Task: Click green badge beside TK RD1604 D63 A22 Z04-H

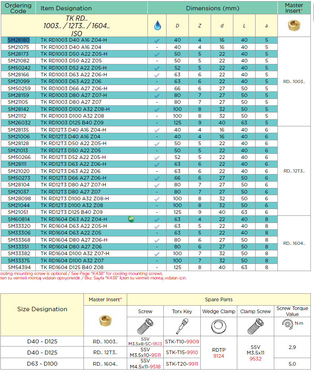Action: [x=130, y=219]
